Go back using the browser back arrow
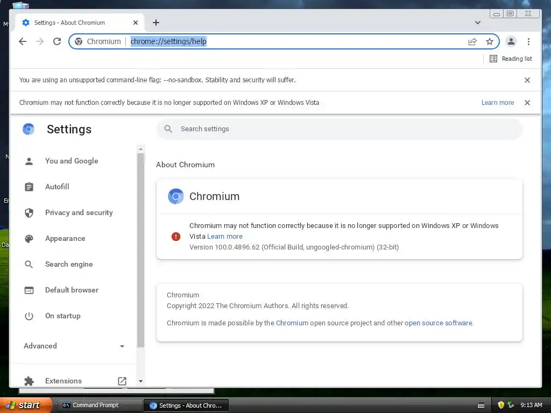This screenshot has width=551, height=413. pyautogui.click(x=23, y=41)
